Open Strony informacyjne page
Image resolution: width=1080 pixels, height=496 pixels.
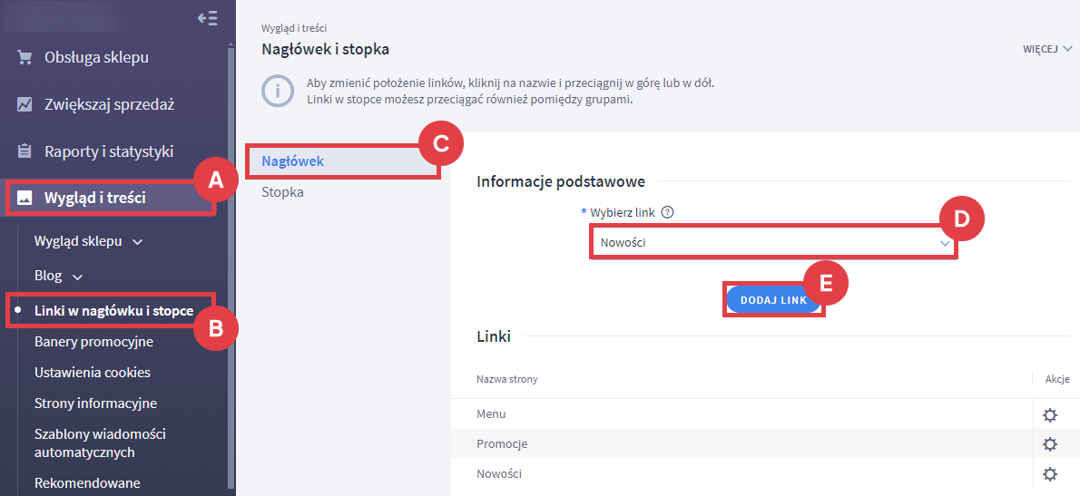tap(95, 404)
